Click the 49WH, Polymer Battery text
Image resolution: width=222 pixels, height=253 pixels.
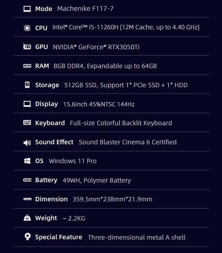click(97, 180)
